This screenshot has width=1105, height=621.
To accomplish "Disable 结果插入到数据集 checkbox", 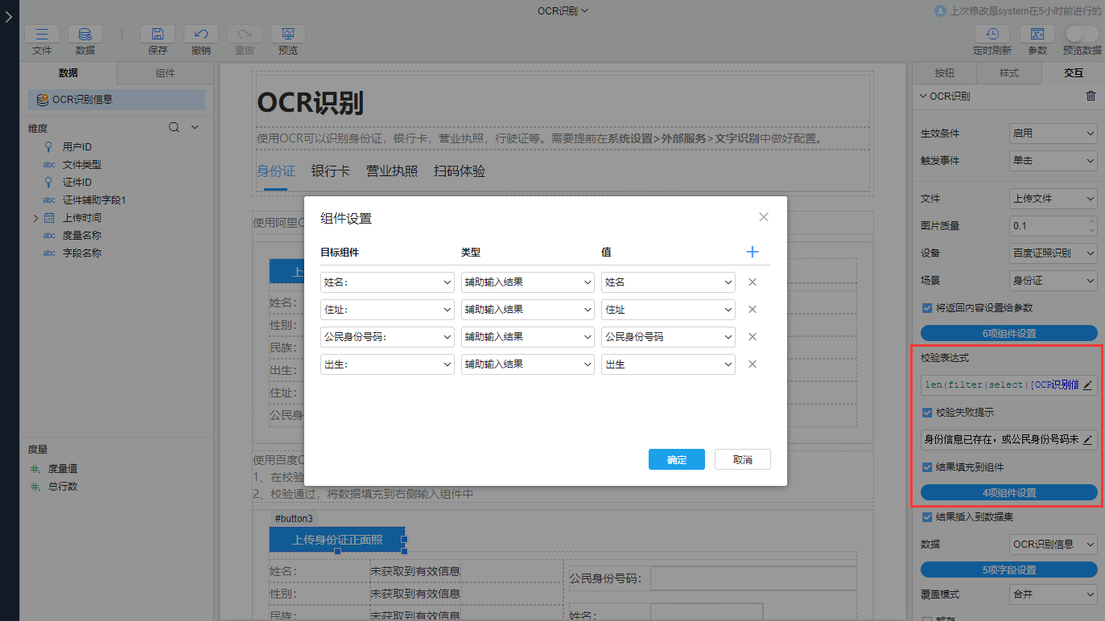I will click(926, 517).
